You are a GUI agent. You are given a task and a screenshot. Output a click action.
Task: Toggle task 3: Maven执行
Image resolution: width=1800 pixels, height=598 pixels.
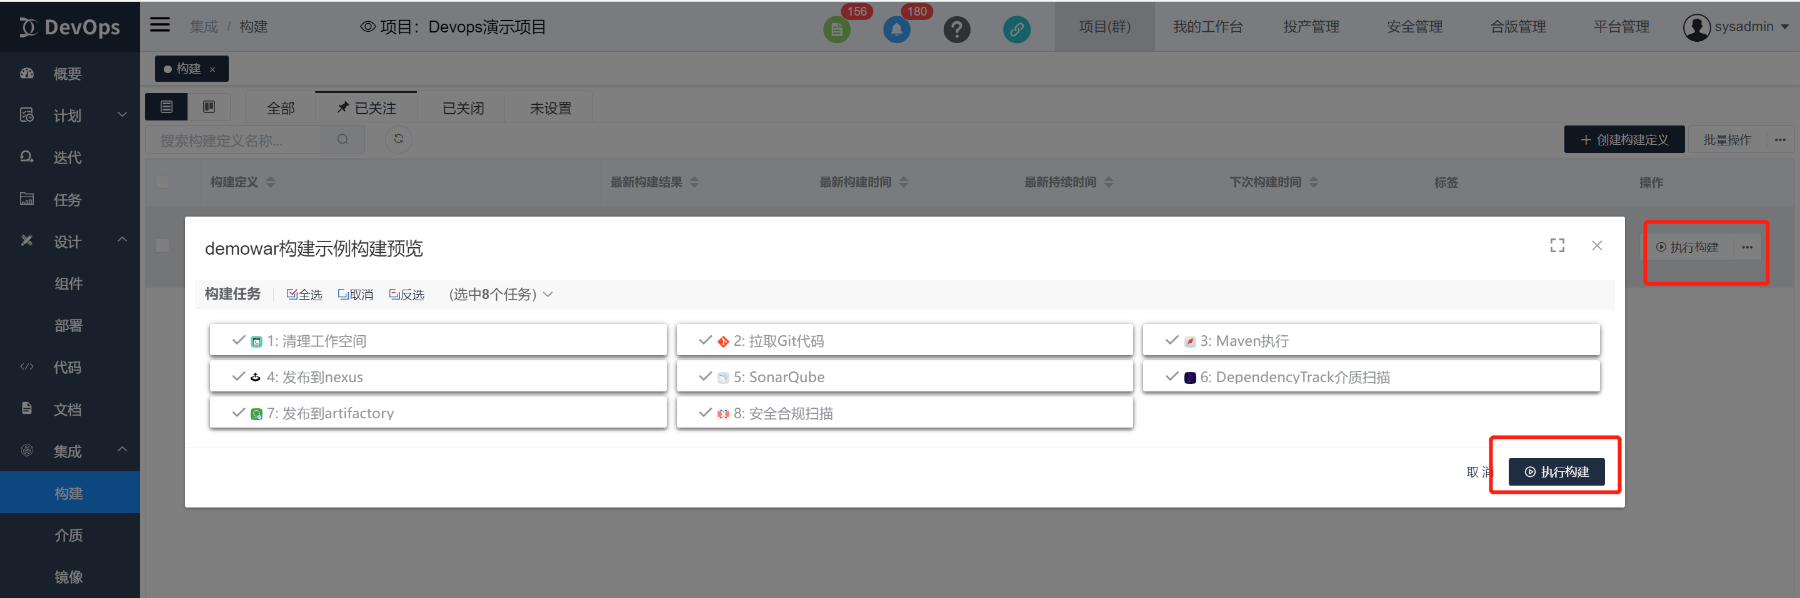[x=1371, y=340]
